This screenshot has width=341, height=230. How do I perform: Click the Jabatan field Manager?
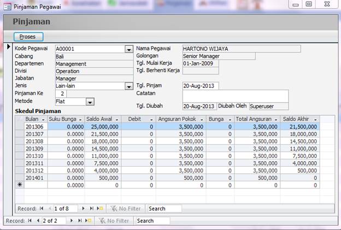click(x=94, y=79)
